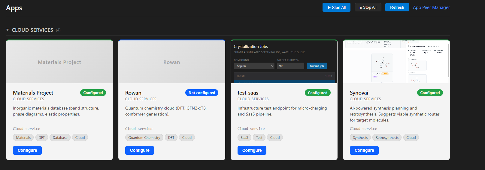
Task: Select the Retrosynthesis tag
Action: point(387,137)
